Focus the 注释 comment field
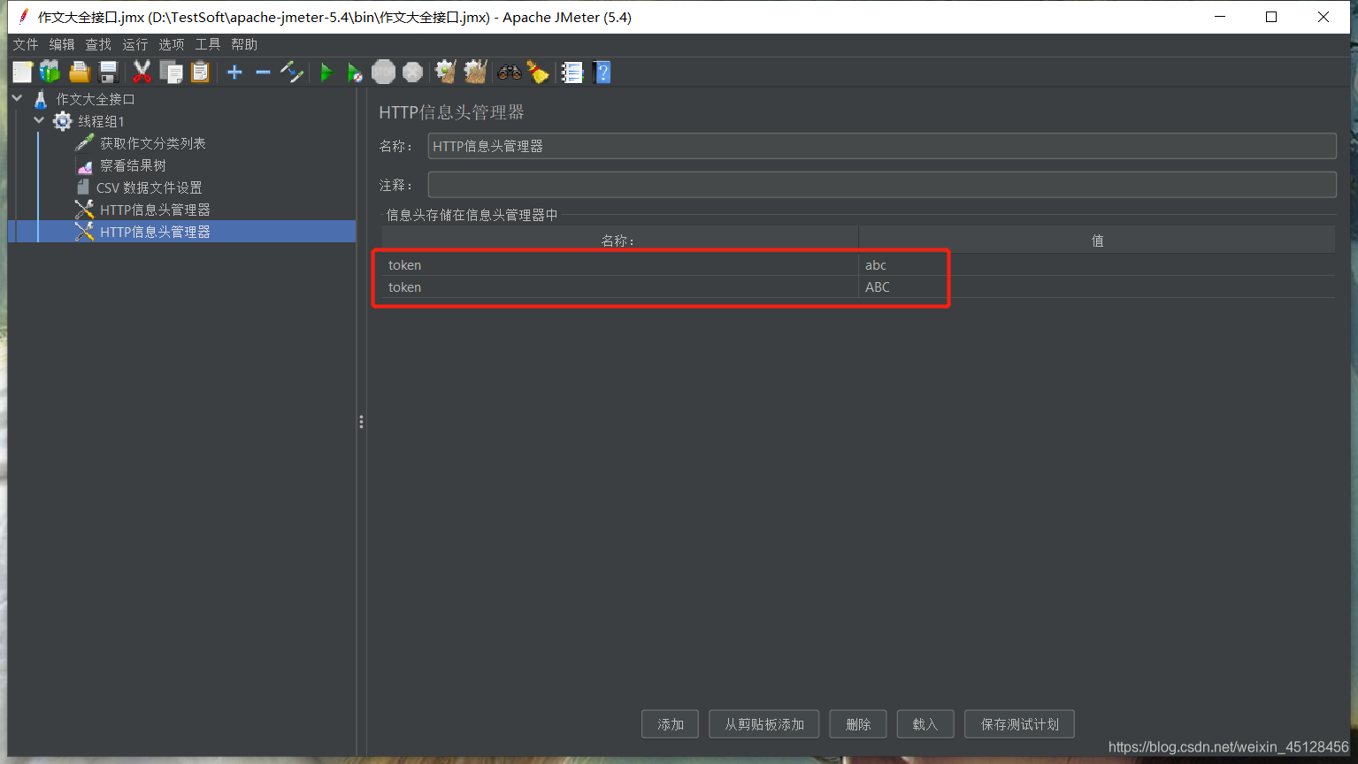The image size is (1358, 764). 882,185
